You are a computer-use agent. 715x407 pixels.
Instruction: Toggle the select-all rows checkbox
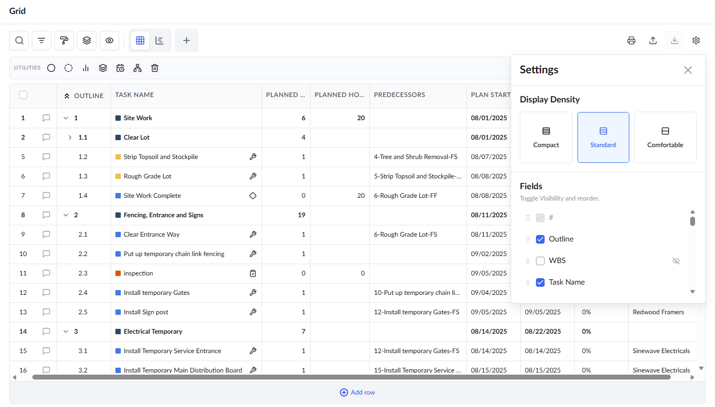point(23,95)
